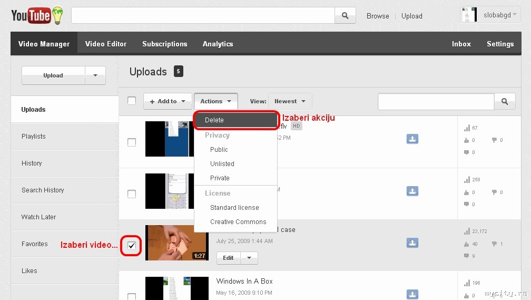This screenshot has width=531, height=300.
Task: Open the slobabgd account menu
Action: click(x=500, y=15)
